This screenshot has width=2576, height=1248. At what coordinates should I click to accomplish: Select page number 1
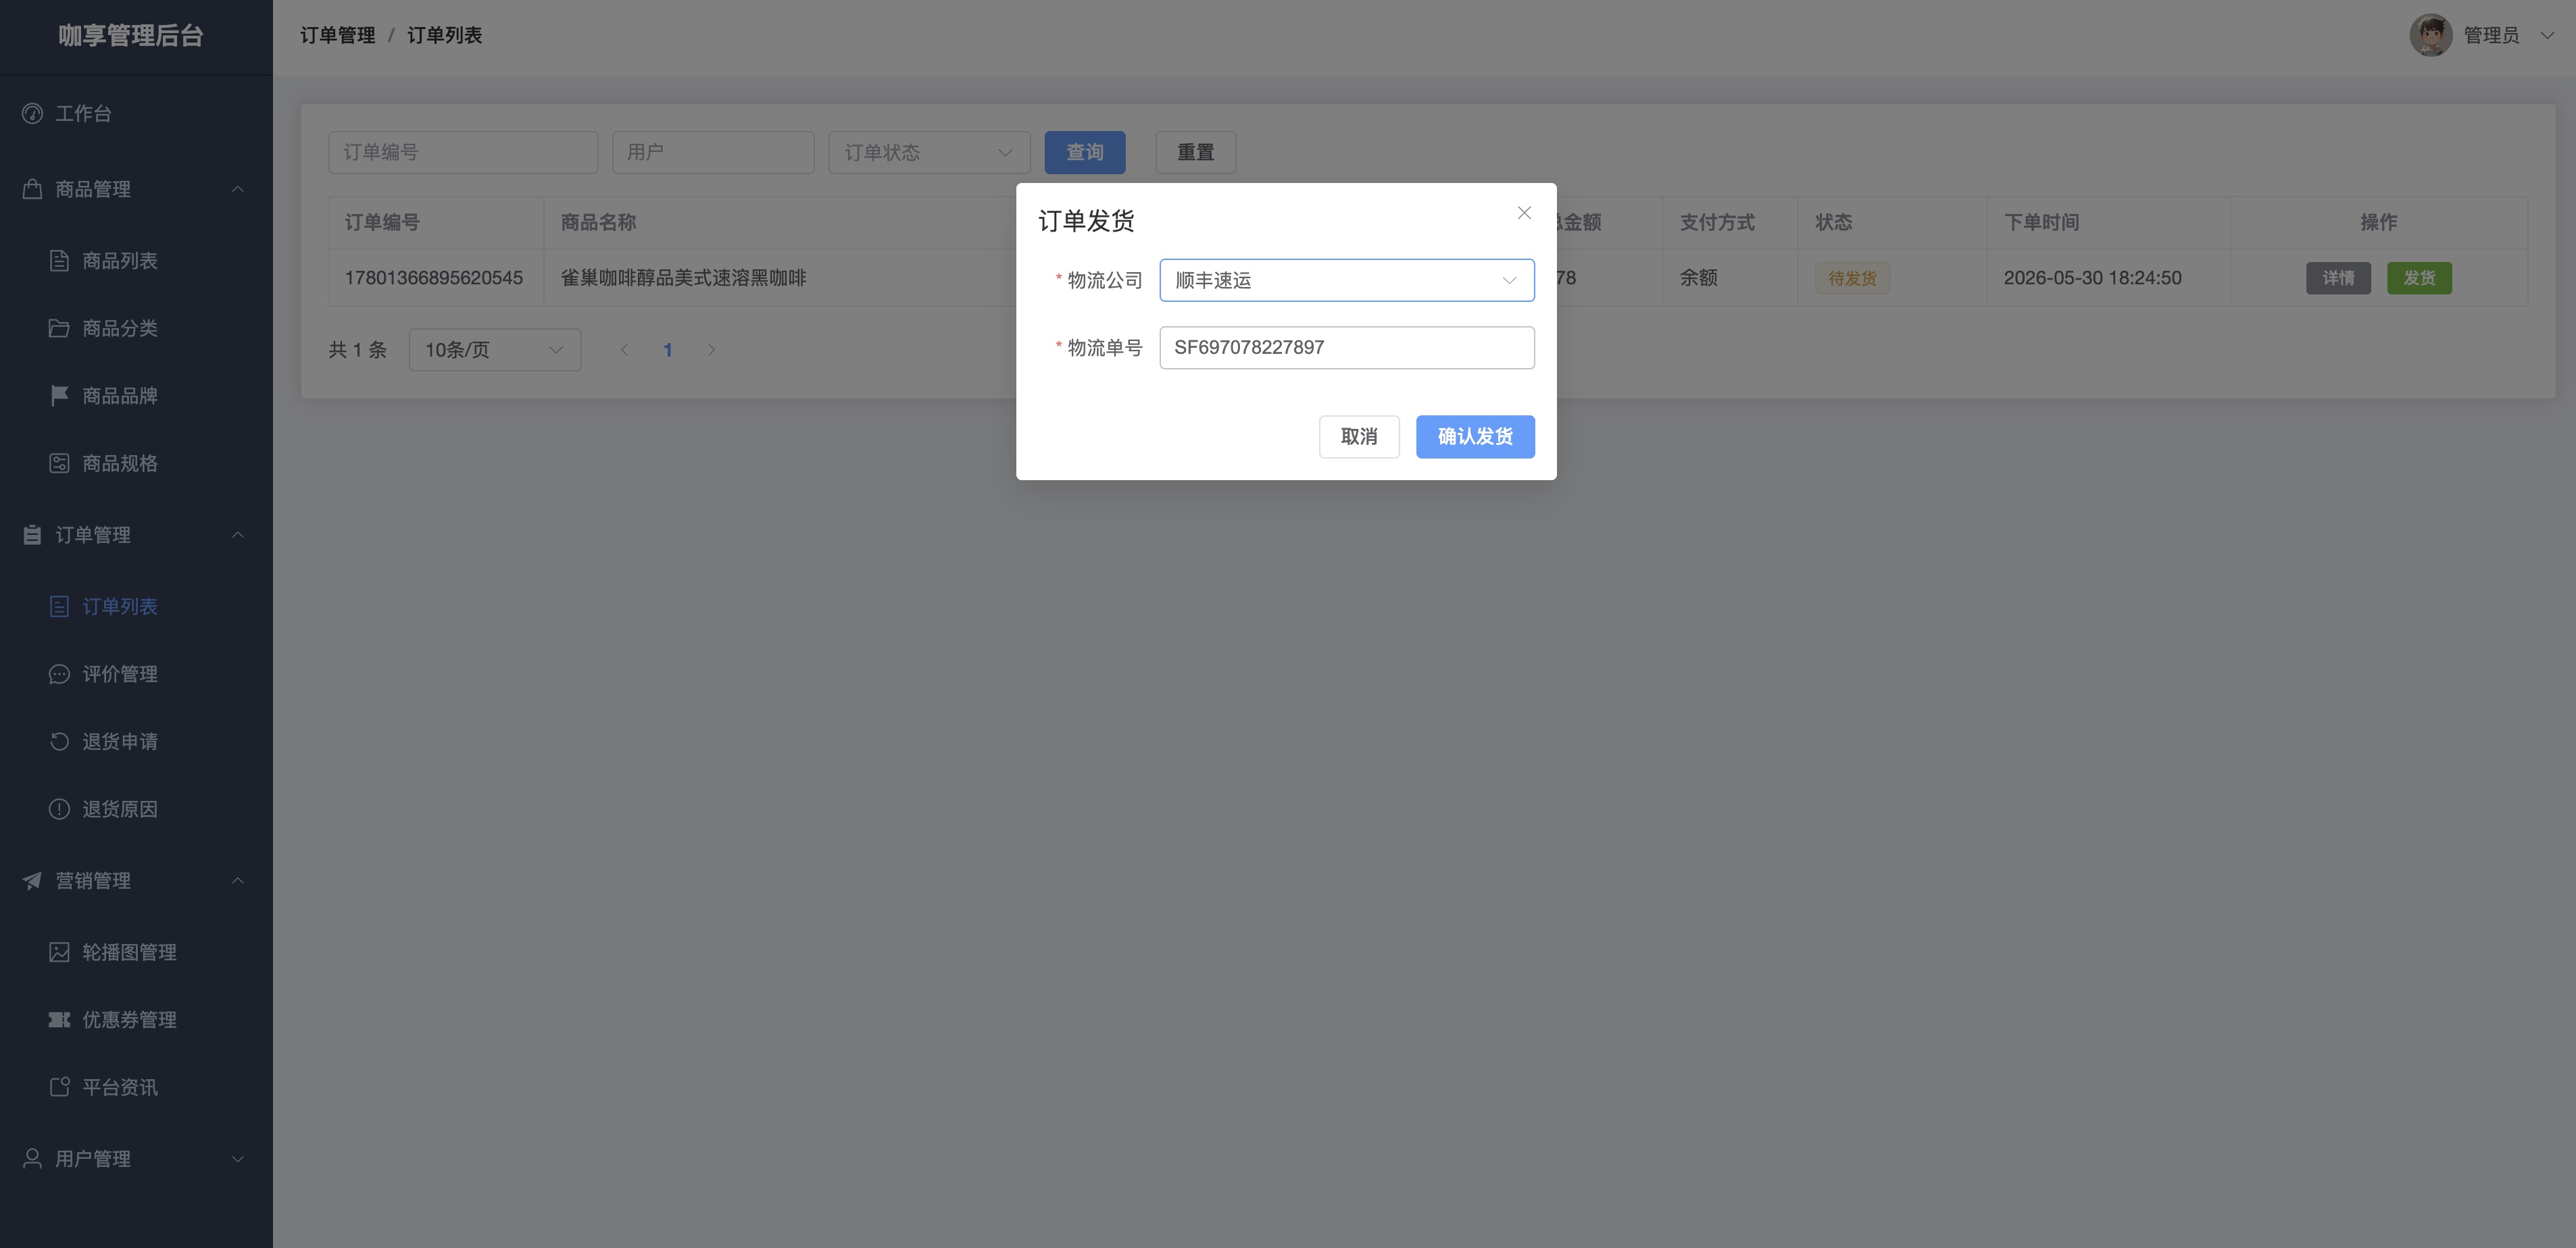point(668,350)
